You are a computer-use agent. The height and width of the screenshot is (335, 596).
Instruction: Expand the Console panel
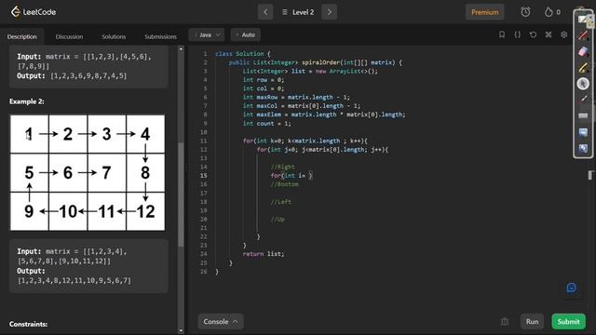(x=221, y=322)
